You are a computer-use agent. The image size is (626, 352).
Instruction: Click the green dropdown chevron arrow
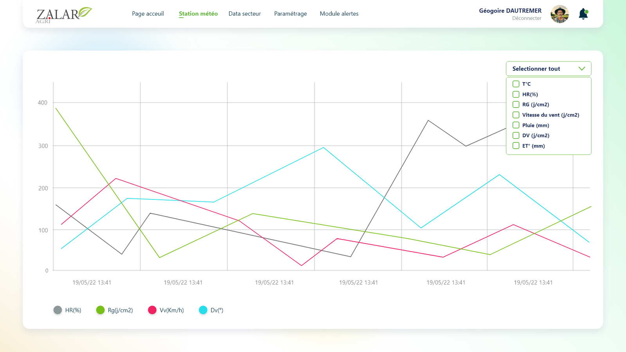[582, 69]
